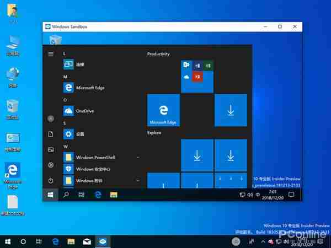Open Search on the sandbox taskbar
This screenshot has width=331, height=248.
tap(66, 195)
